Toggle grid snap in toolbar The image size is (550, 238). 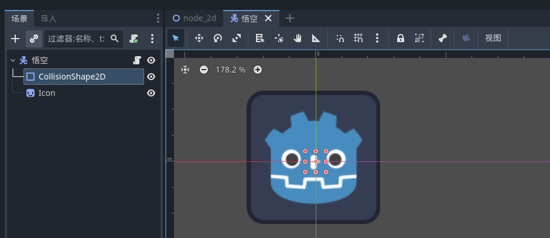click(358, 38)
